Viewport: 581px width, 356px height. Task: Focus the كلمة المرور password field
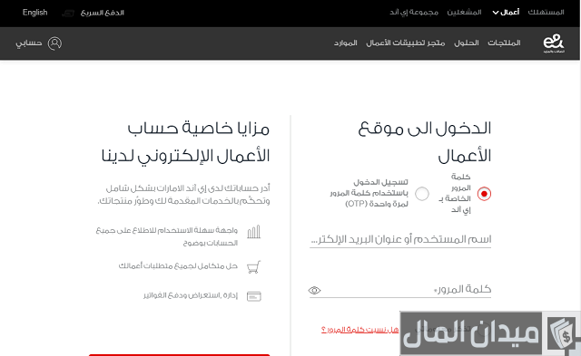tap(400, 289)
